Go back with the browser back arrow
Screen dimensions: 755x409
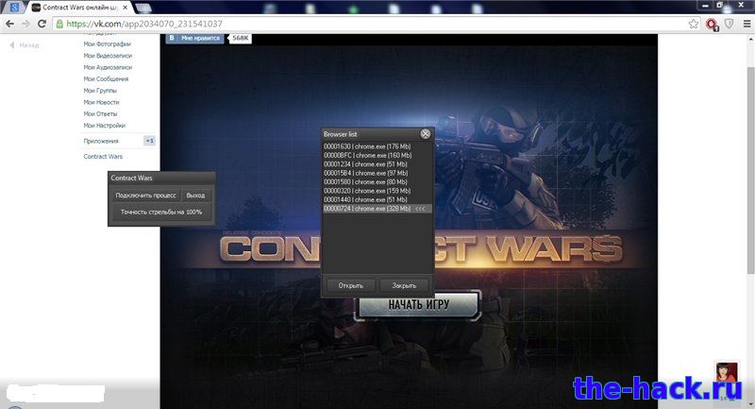click(9, 24)
